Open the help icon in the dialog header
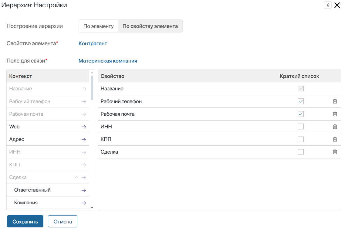The height and width of the screenshot is (228, 344). pos(328,5)
